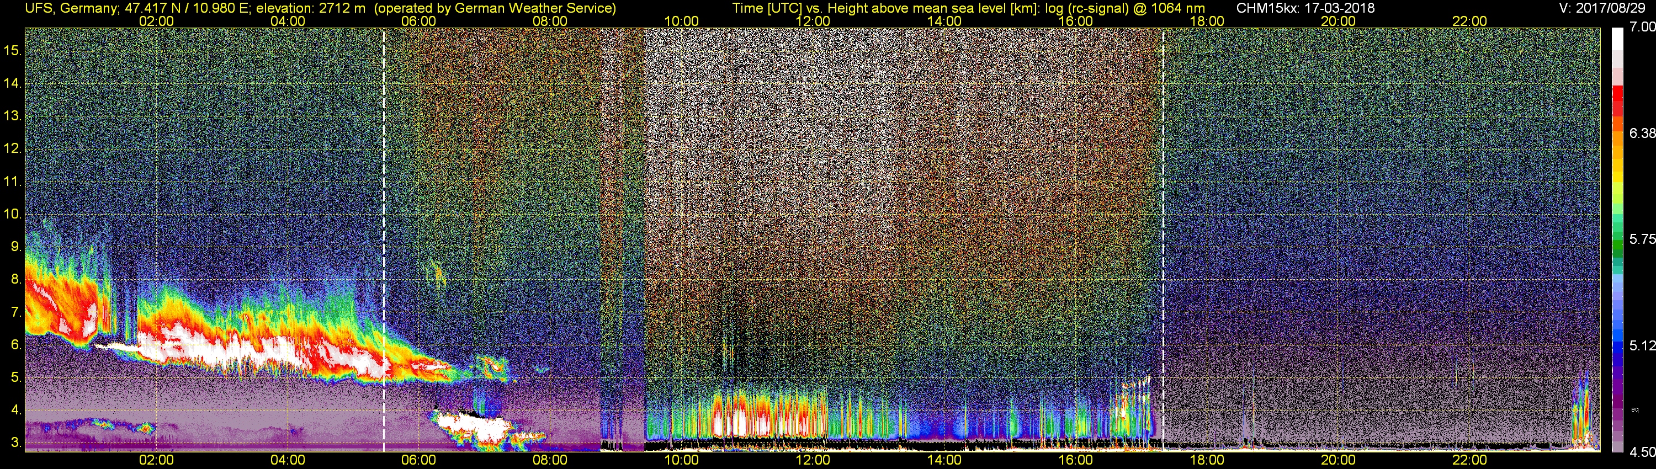Click the "4.50" color scale value
Viewport: 1656px width, 469px height.
click(1642, 452)
